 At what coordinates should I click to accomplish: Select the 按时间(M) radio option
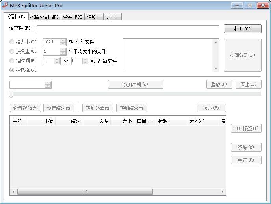click(23, 61)
